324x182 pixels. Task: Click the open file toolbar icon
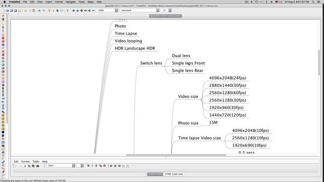point(8,10)
